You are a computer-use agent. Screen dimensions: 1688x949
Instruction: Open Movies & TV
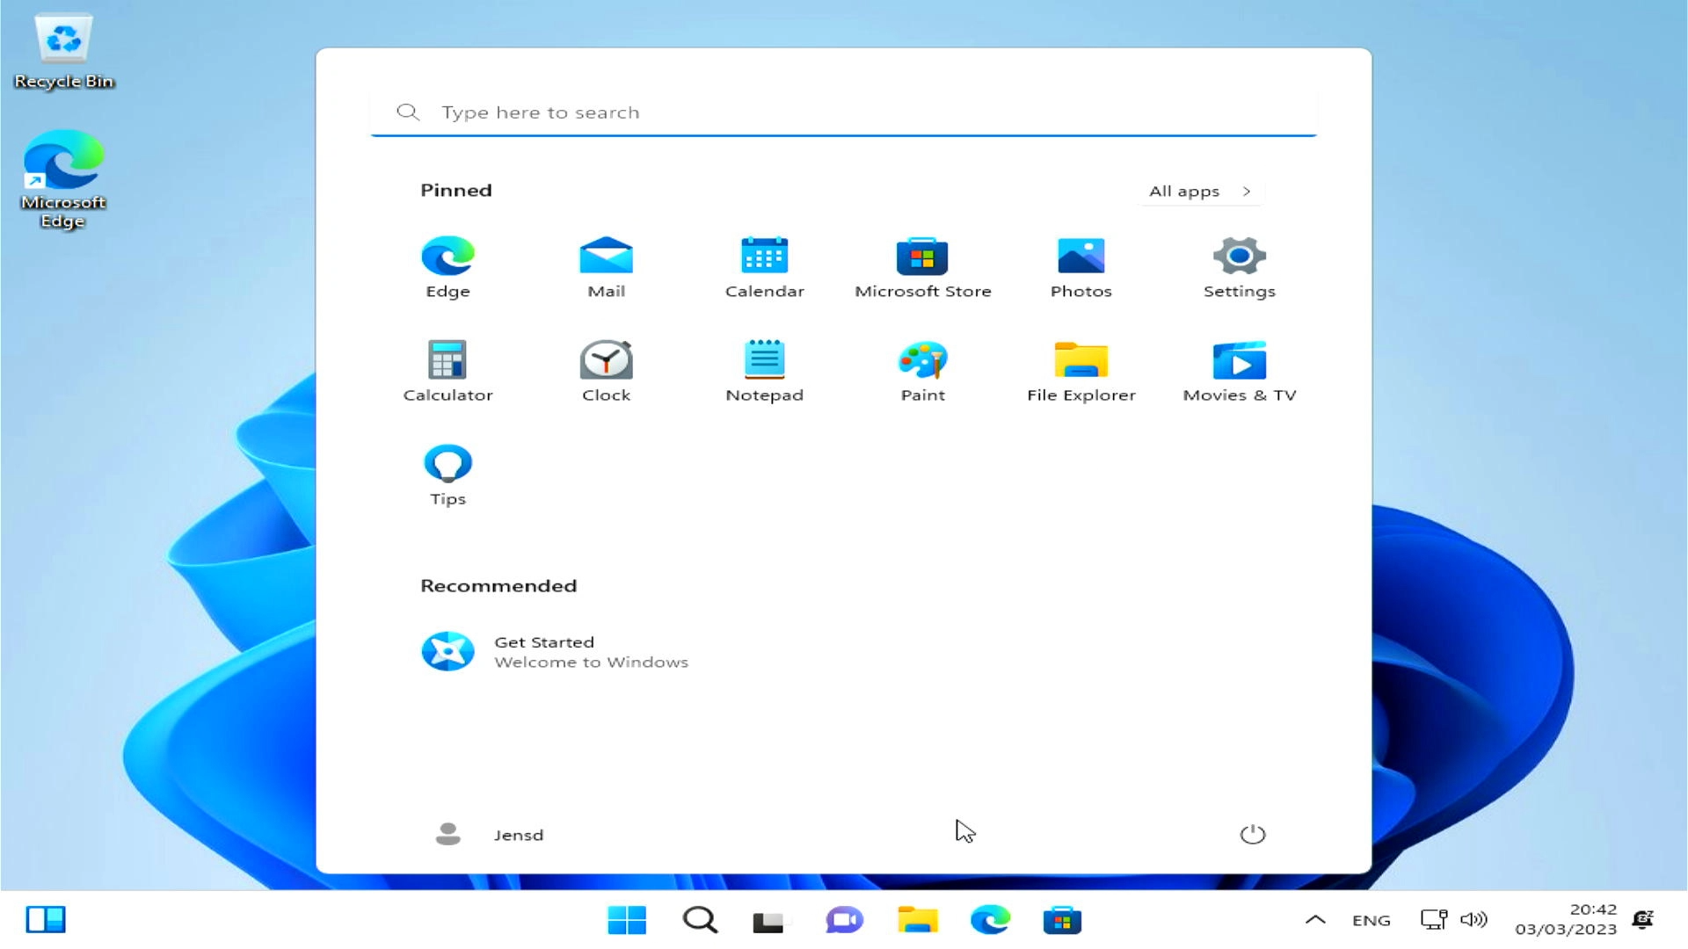pyautogui.click(x=1239, y=367)
